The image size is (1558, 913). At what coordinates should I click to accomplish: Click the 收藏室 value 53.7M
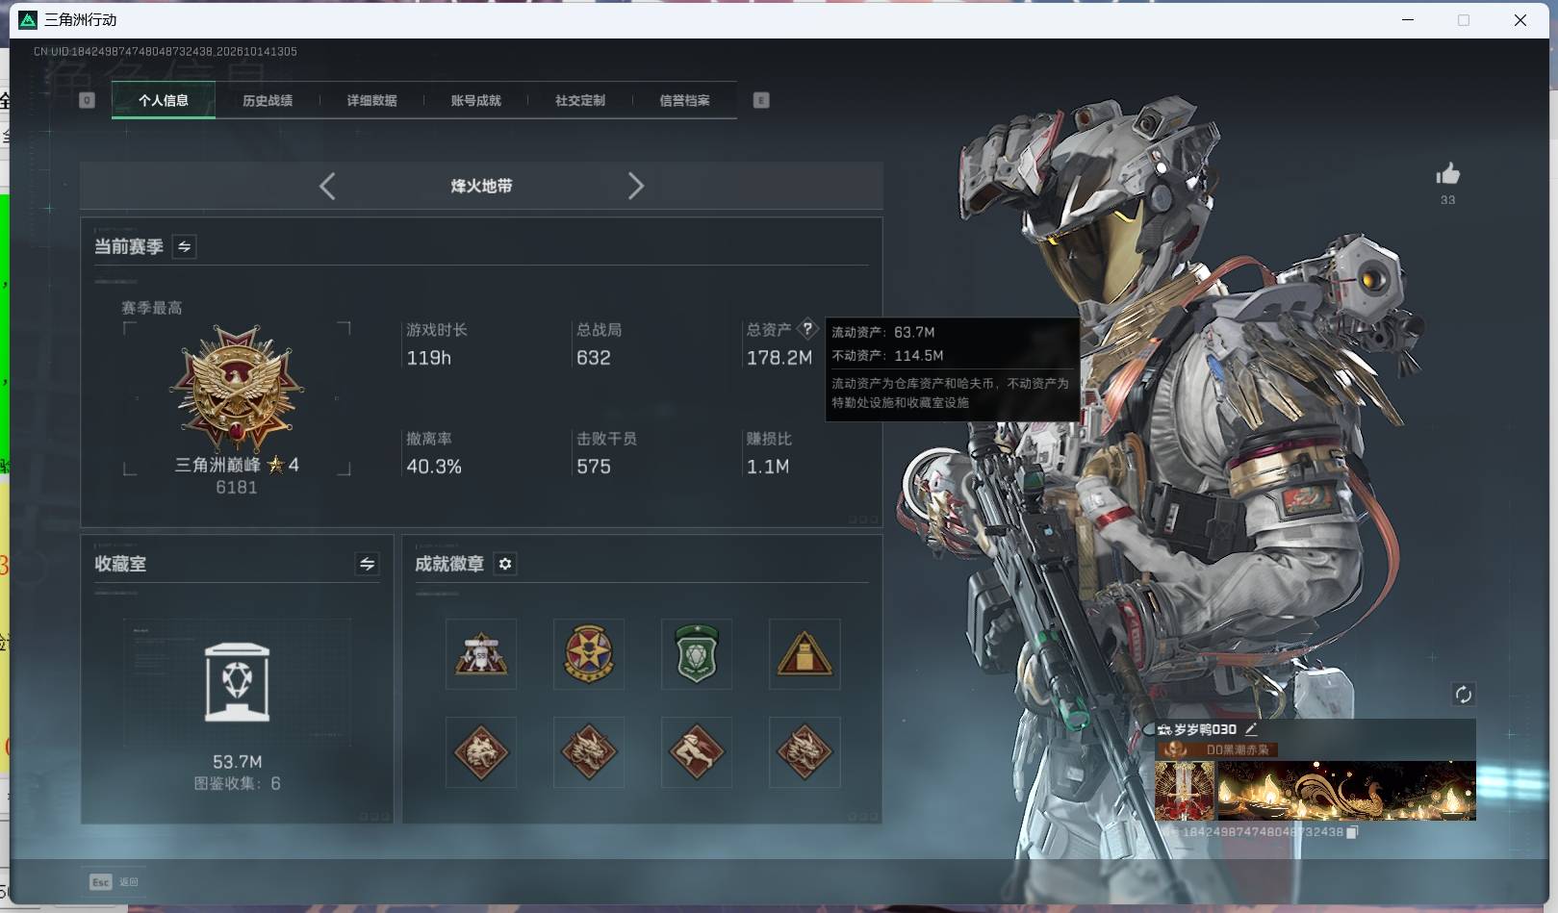click(x=237, y=762)
